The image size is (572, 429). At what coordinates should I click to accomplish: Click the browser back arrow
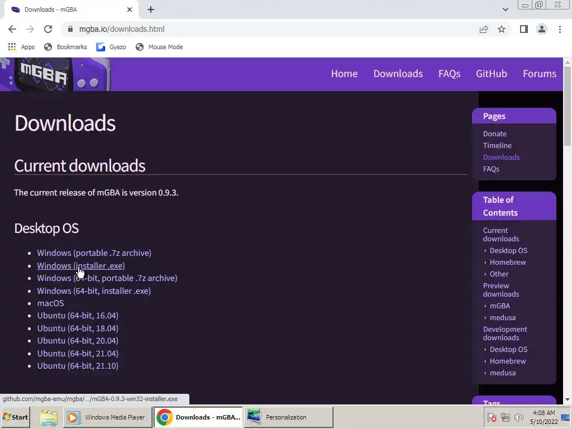pos(12,29)
